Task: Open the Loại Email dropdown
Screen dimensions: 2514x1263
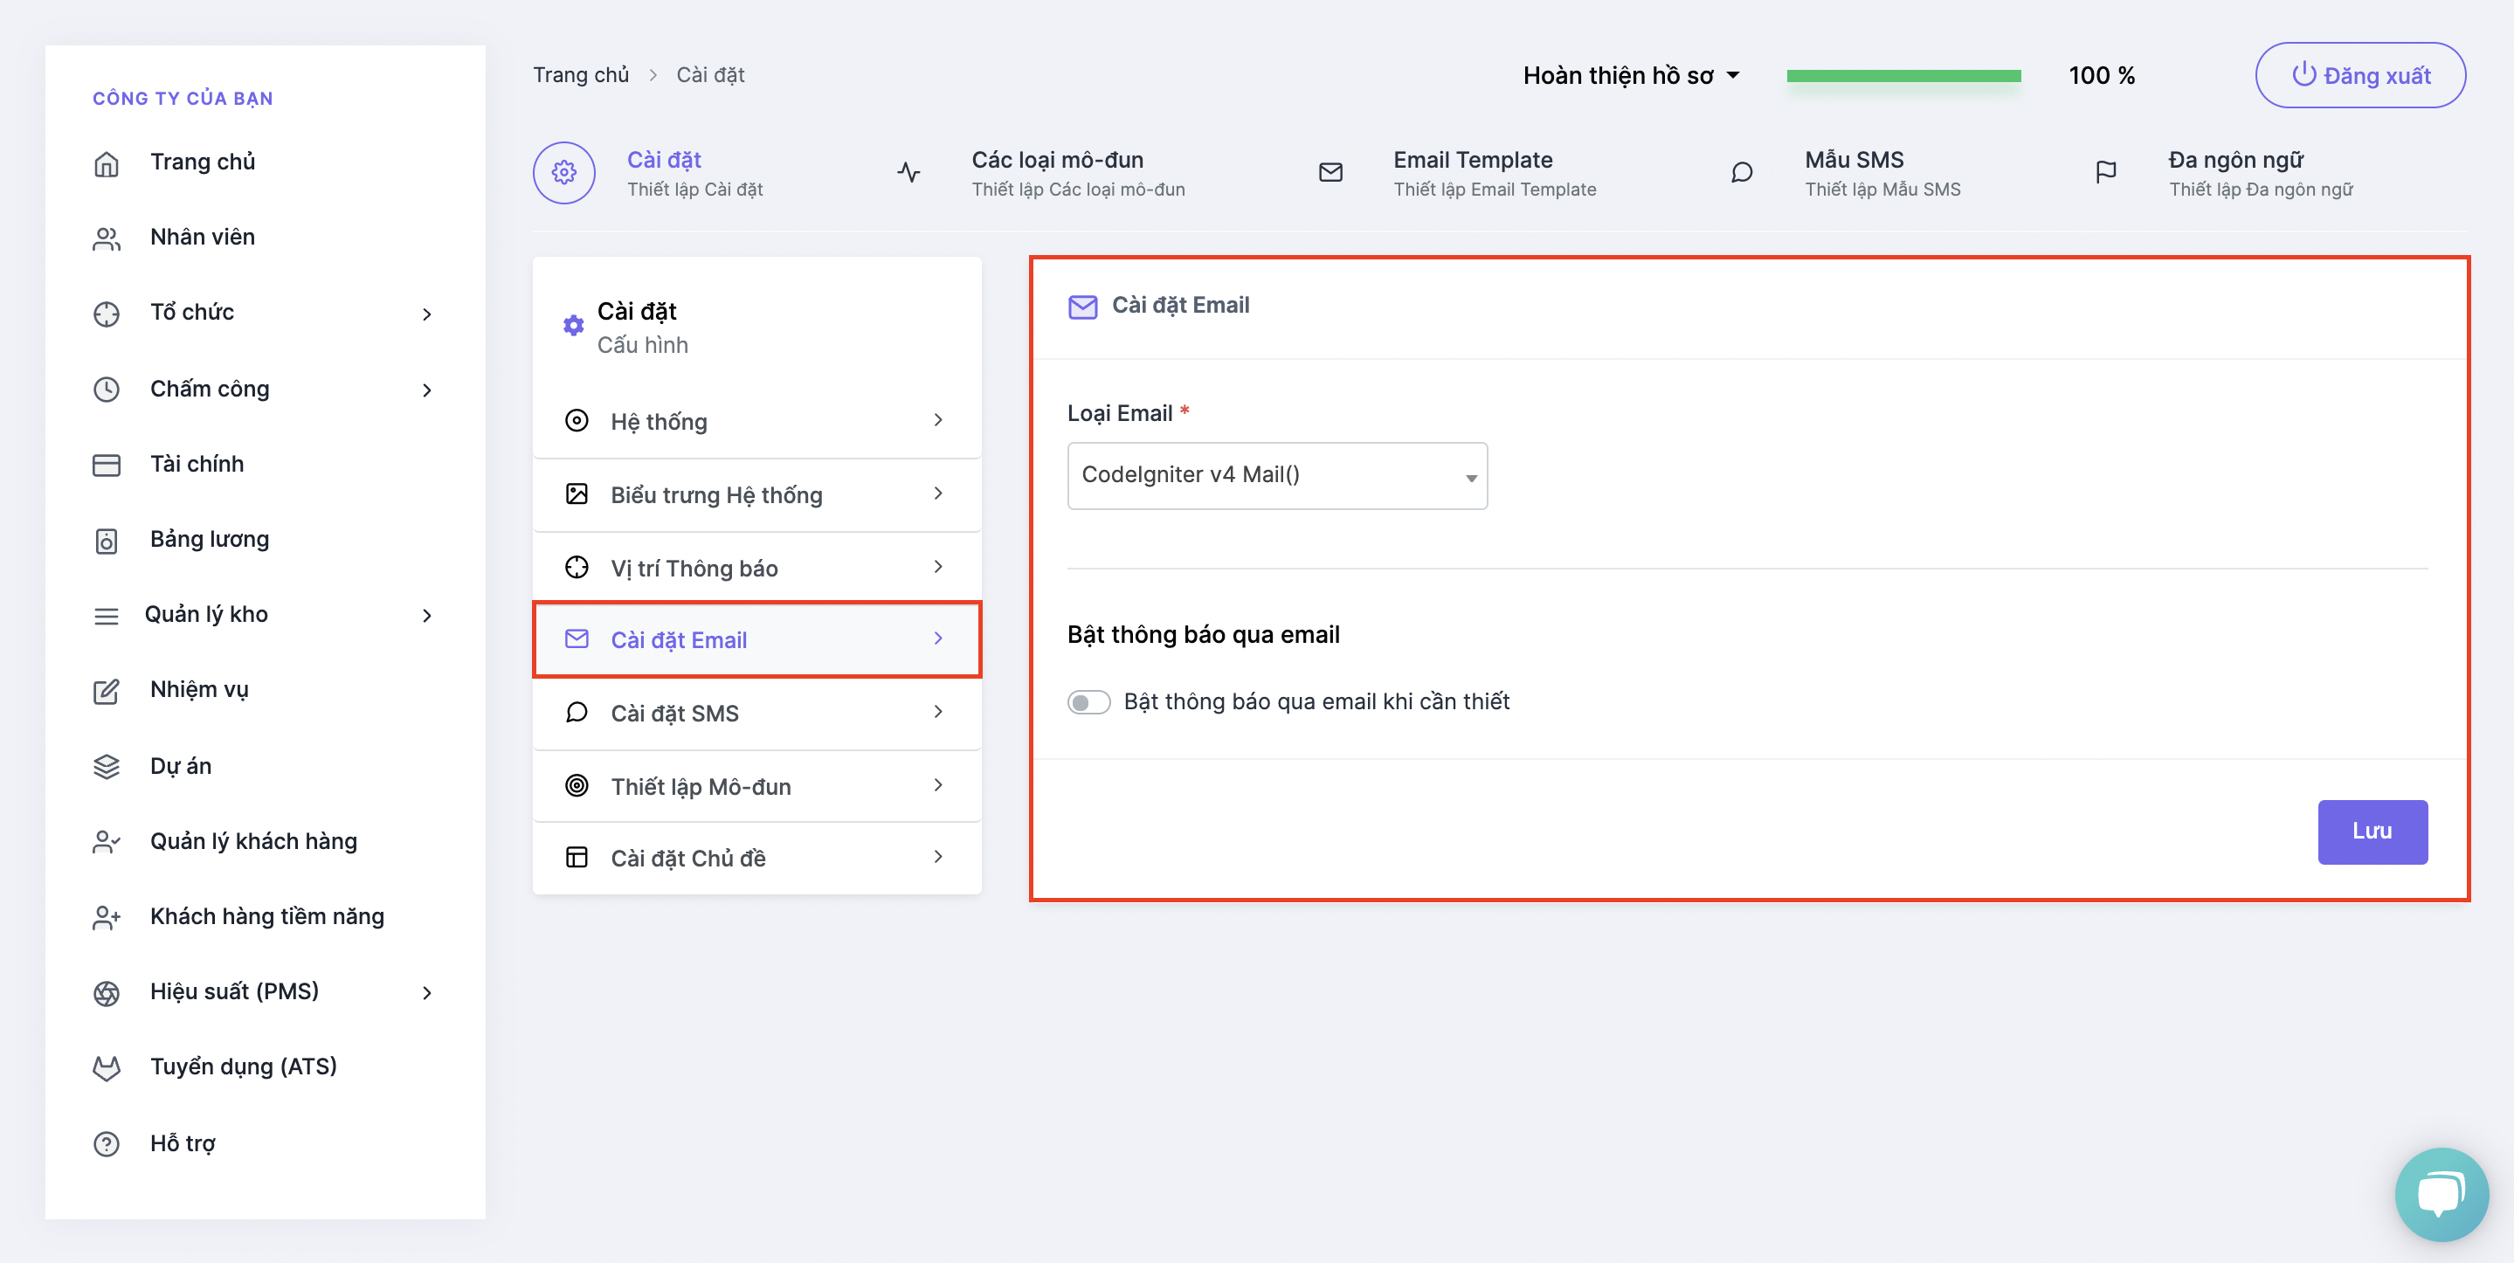Action: (x=1276, y=475)
